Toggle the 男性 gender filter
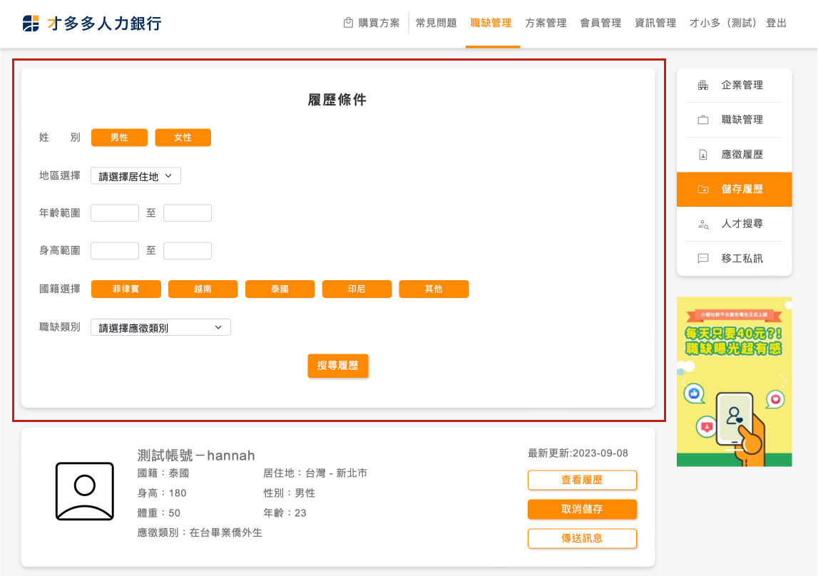 pyautogui.click(x=119, y=138)
